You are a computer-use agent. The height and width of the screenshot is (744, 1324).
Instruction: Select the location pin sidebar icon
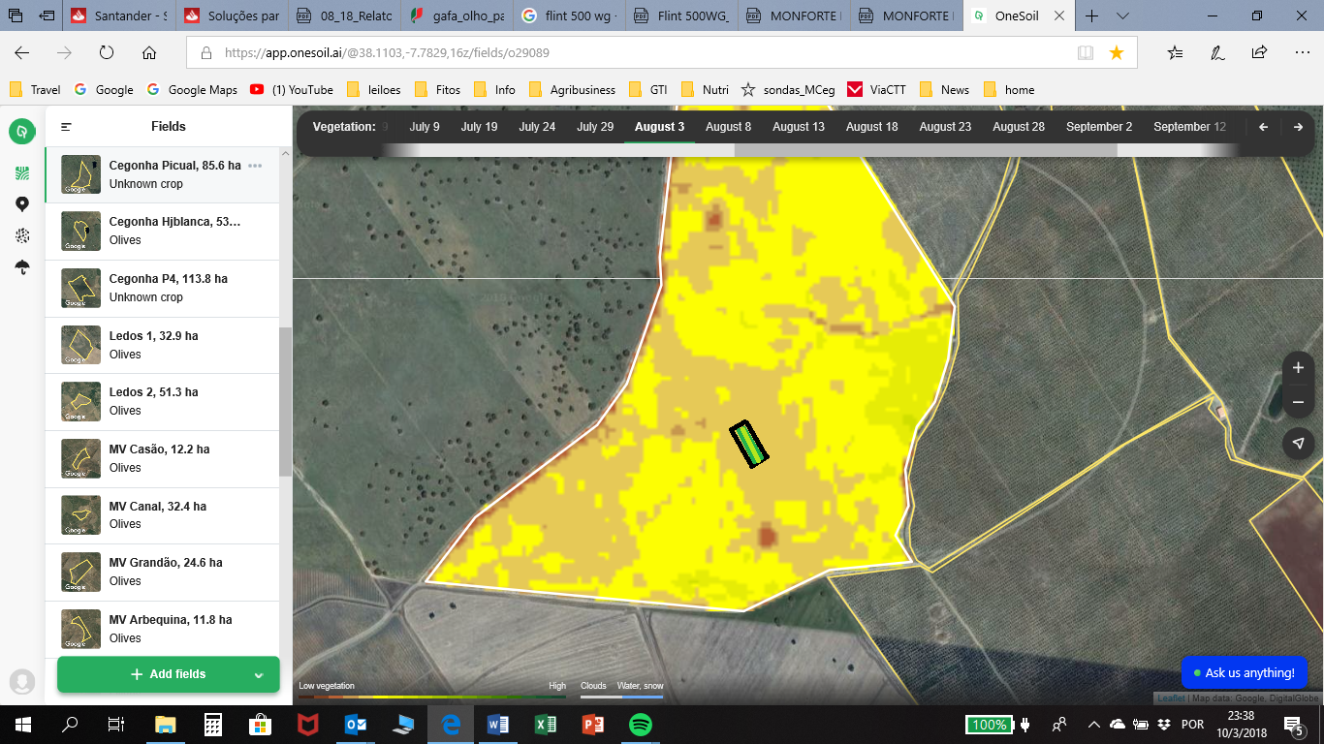pos(21,204)
